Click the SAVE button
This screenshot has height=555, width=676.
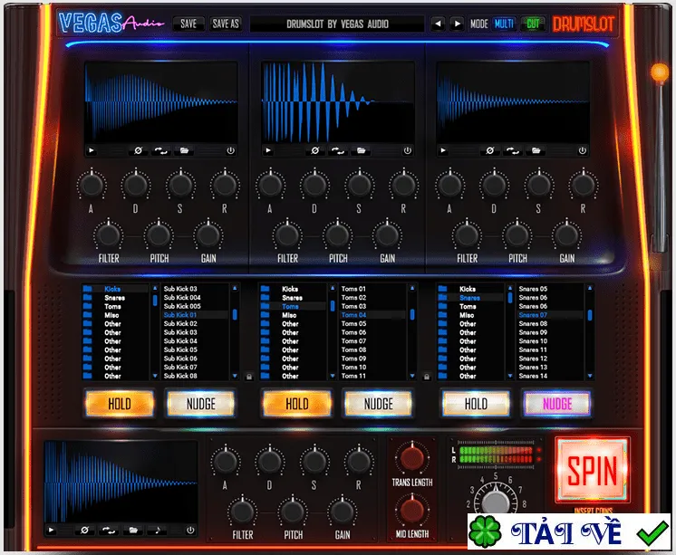tap(188, 24)
